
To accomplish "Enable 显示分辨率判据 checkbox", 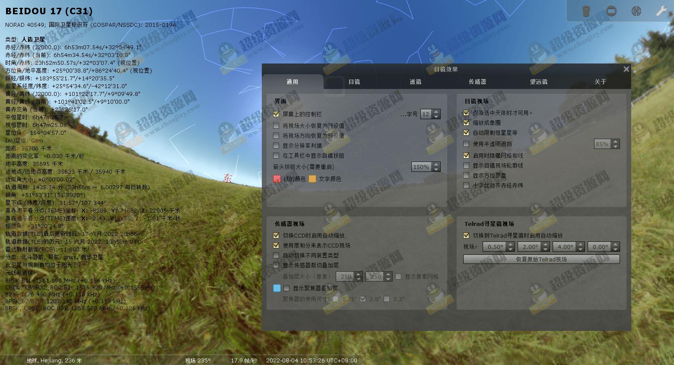I will (x=277, y=146).
